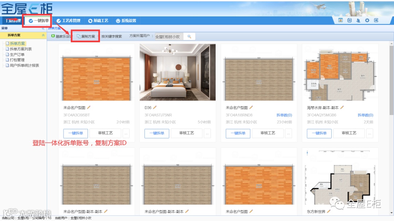
Task: Open more options on 3FO4A3CI9SBT card
Action: click(x=126, y=133)
